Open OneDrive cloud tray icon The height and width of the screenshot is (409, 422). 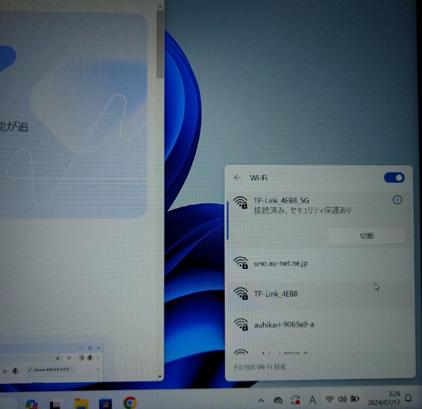(x=278, y=400)
